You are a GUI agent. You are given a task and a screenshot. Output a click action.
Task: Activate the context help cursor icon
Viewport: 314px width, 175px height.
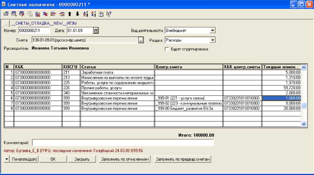pyautogui.click(x=109, y=14)
